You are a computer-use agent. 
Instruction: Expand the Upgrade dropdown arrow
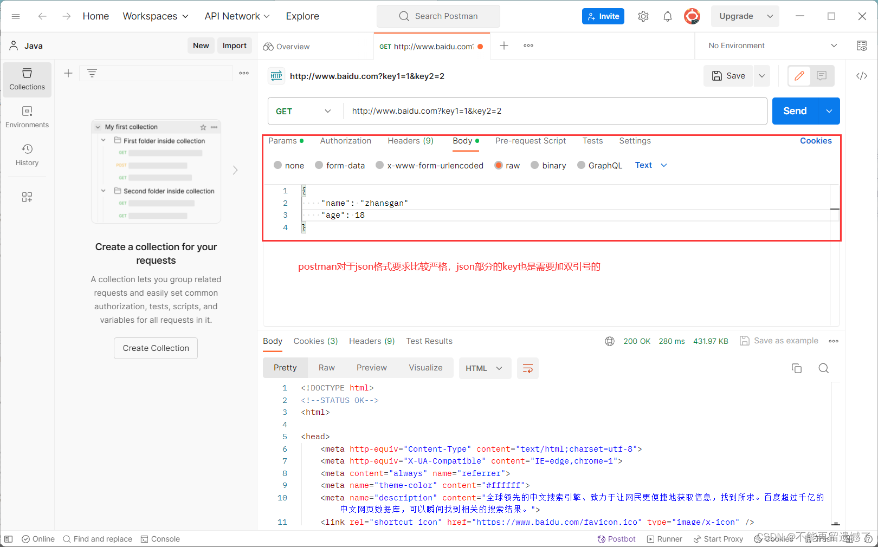click(x=770, y=16)
